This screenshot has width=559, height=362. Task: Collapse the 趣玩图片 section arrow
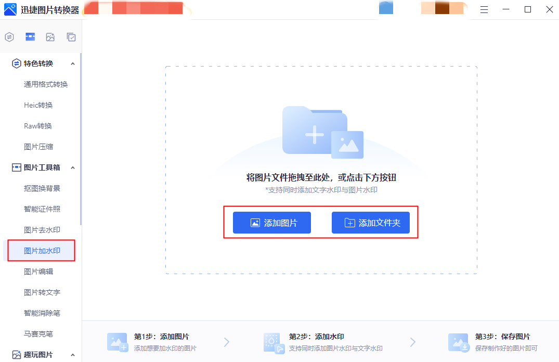tap(73, 355)
